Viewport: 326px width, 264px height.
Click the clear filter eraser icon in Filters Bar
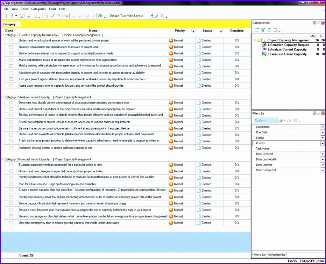289,120
